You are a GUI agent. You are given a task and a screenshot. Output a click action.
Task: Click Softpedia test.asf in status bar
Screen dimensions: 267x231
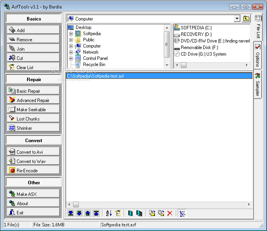119,225
